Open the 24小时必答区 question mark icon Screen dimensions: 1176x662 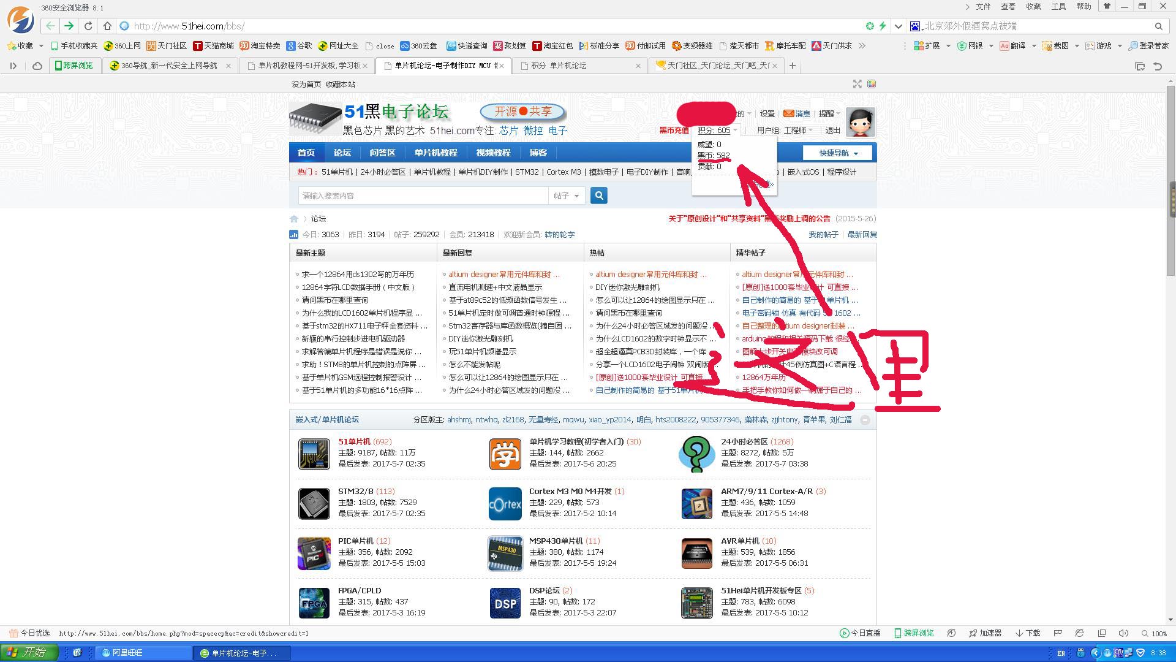point(696,454)
